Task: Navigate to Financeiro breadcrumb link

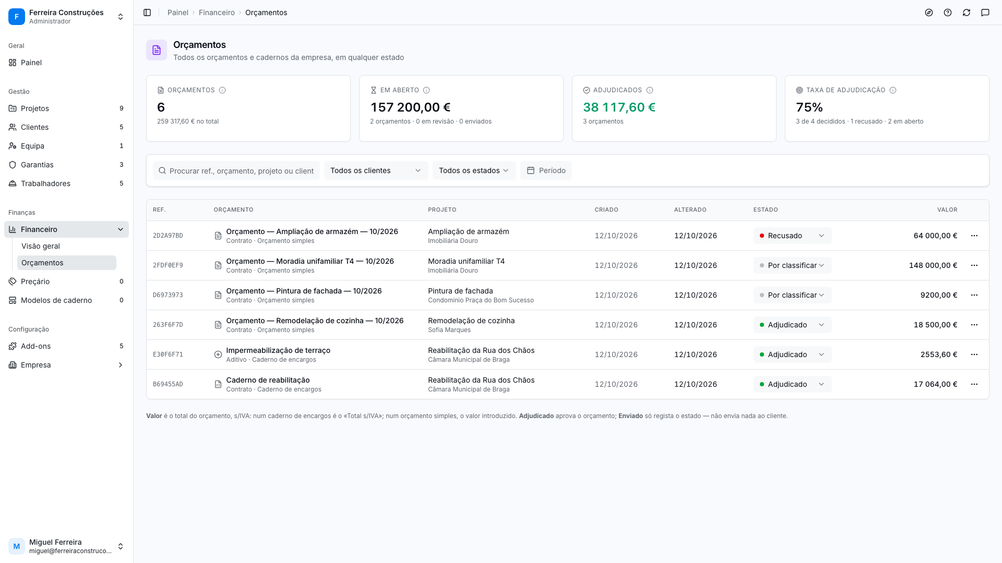Action: point(217,13)
